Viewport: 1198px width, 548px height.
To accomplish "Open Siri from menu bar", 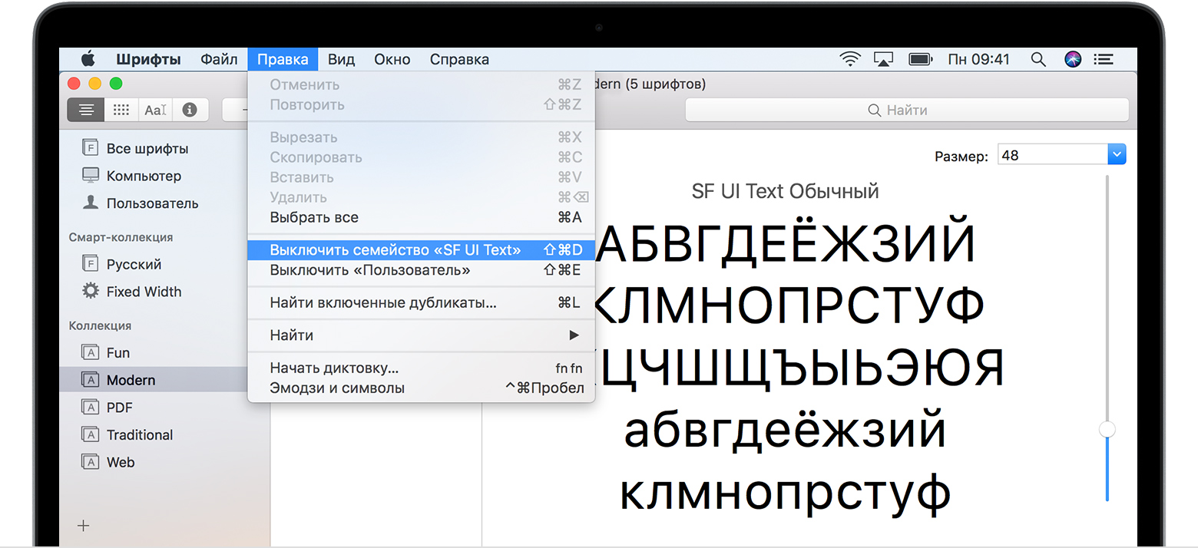I will coord(1073,59).
